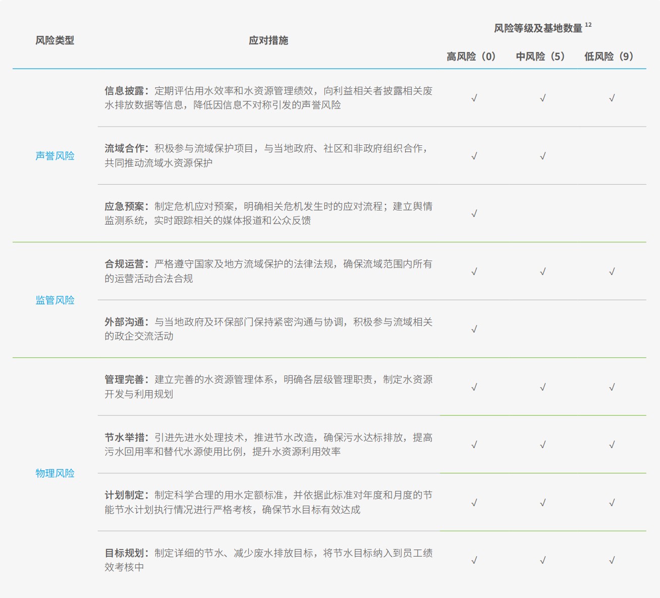This screenshot has height=598, width=660.
Task: Click 外部沟通 row's 高风险 check mark
Action: (474, 329)
